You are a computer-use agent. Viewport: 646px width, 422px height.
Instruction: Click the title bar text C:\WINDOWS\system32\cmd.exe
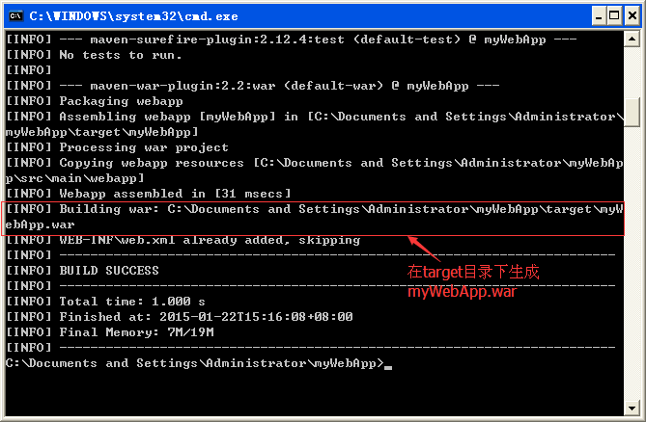coord(134,16)
